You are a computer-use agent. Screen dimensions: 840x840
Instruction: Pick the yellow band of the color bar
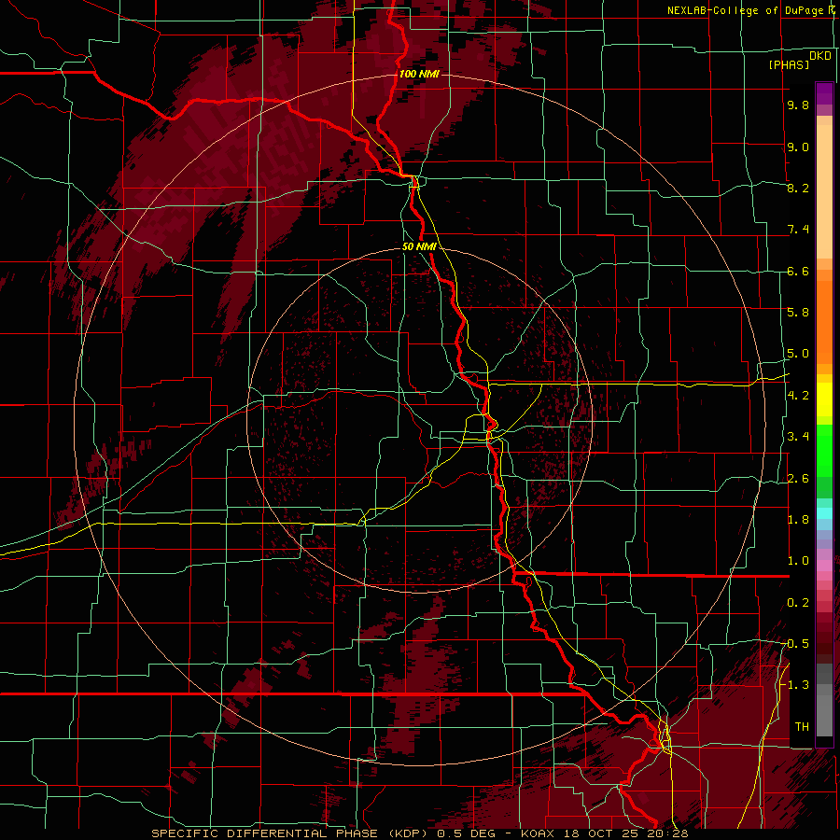[x=824, y=399]
